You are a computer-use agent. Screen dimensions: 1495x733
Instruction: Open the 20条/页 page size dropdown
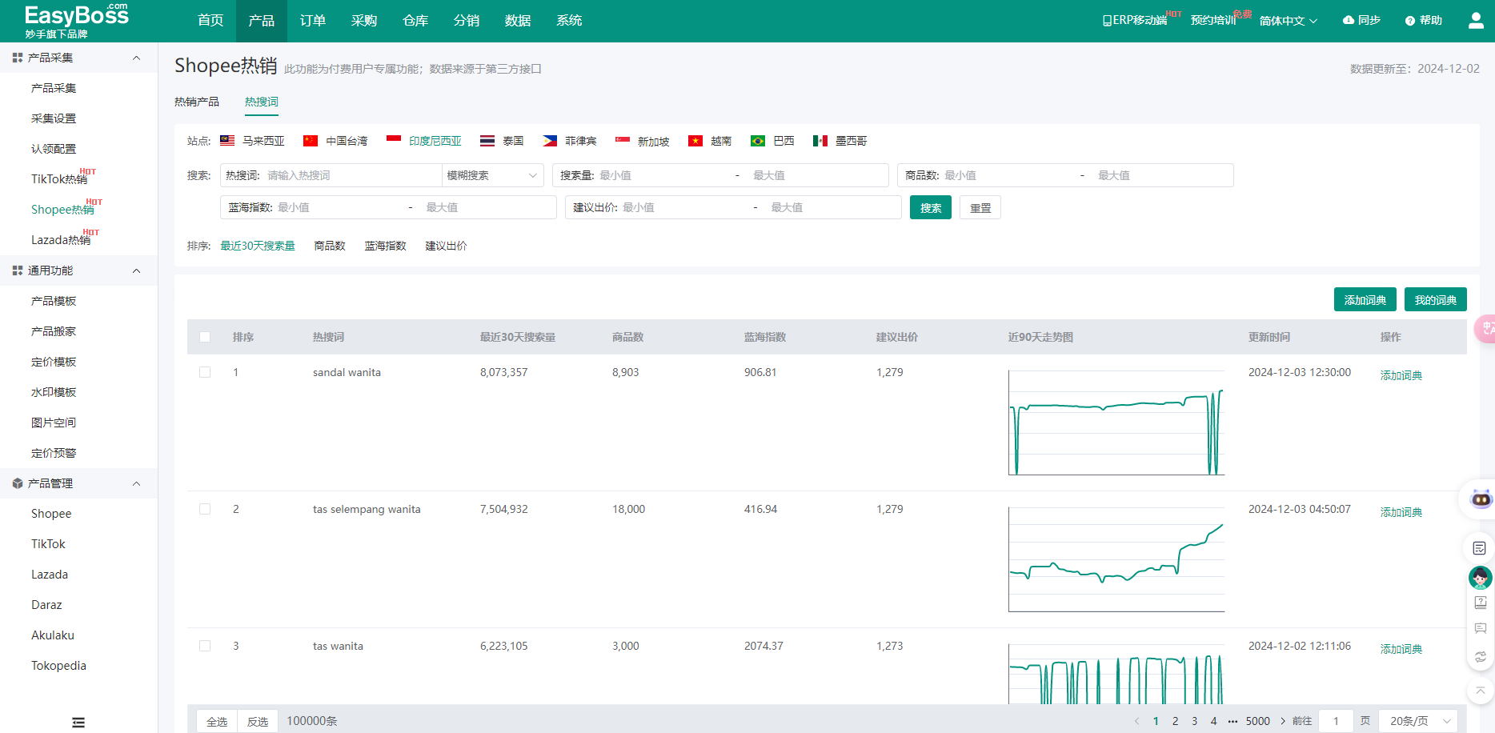[x=1420, y=721]
